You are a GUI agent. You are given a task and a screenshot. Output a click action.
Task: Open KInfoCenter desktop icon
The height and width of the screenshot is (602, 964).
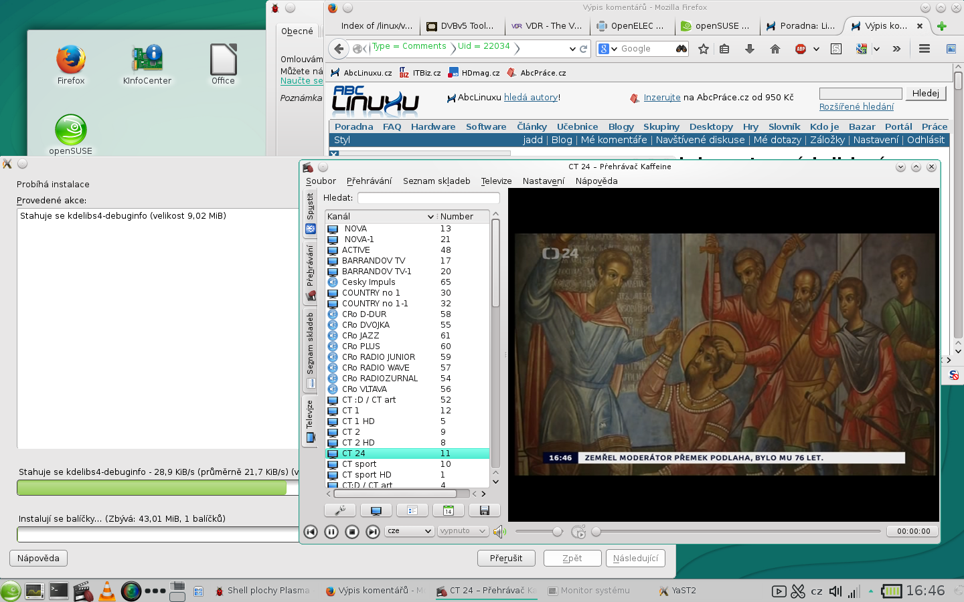147,64
